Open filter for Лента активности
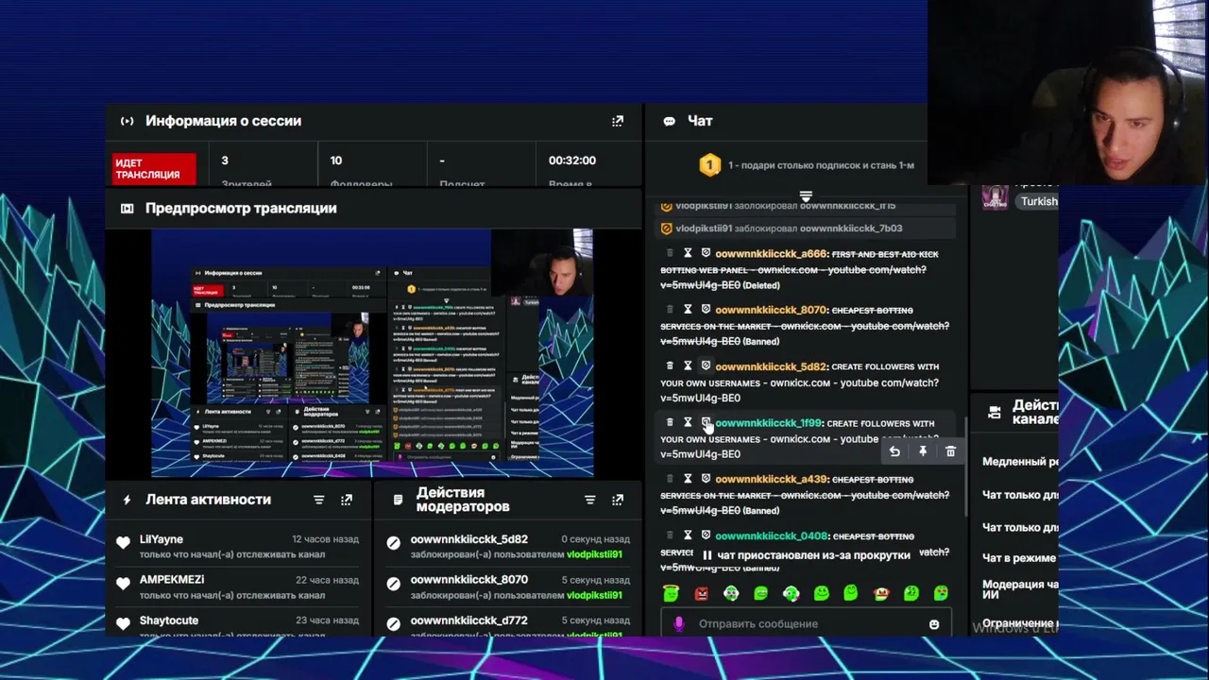Screen dimensions: 1209x680 [318, 500]
